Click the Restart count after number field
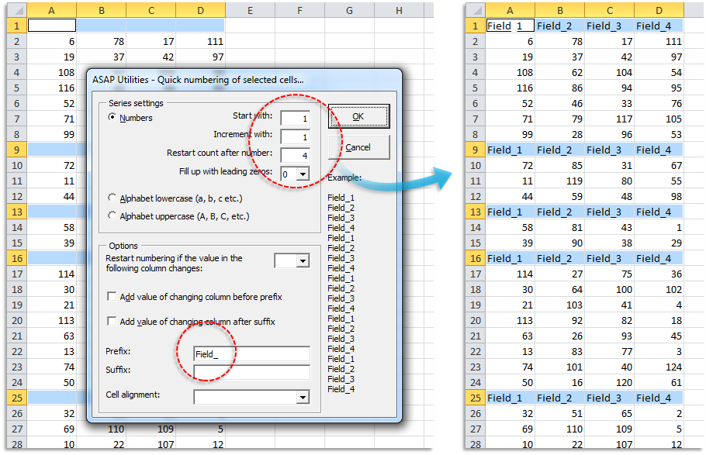Viewport: 706px width, 455px height. click(295, 155)
